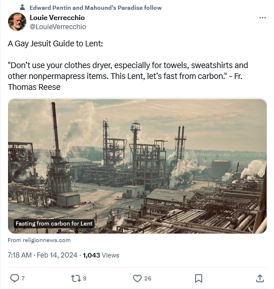View the 1,043 Views analytics
Viewport: 274px width, 289px height.
pos(101,255)
